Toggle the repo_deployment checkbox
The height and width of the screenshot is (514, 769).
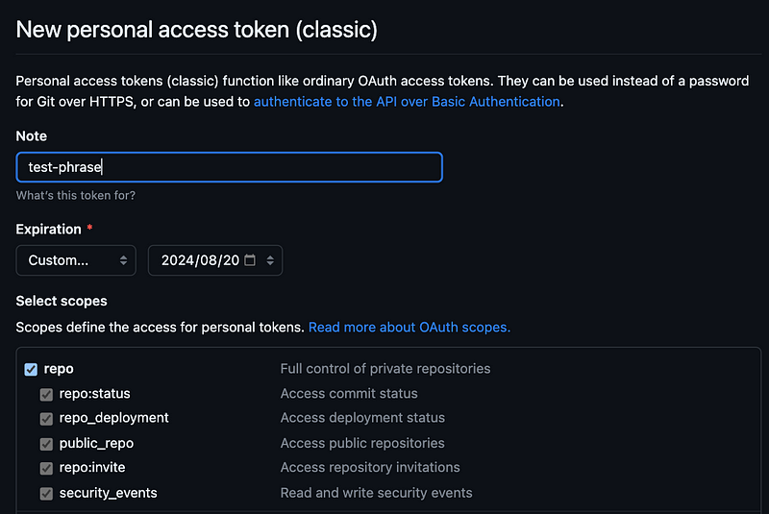[46, 419]
